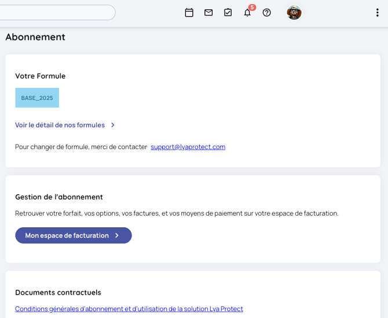Screen dimensions: 388x318
Task: Open the mail envelope icon
Action: (x=208, y=13)
